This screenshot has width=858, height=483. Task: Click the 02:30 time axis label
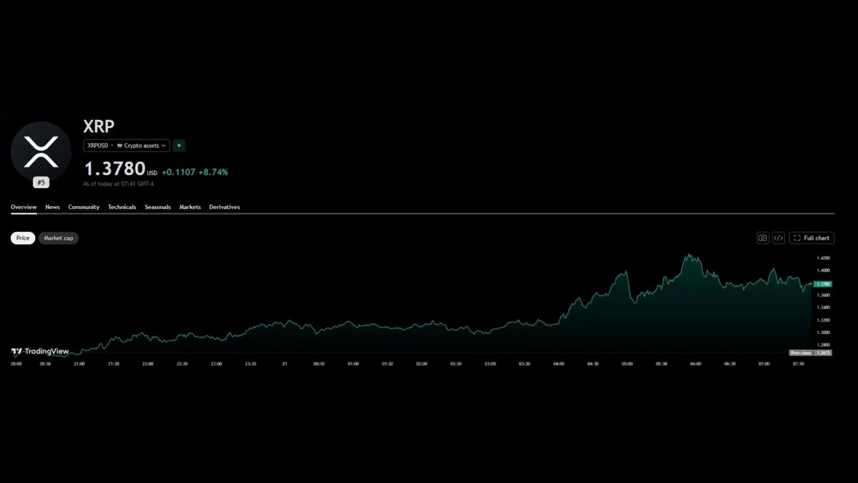[x=455, y=364]
